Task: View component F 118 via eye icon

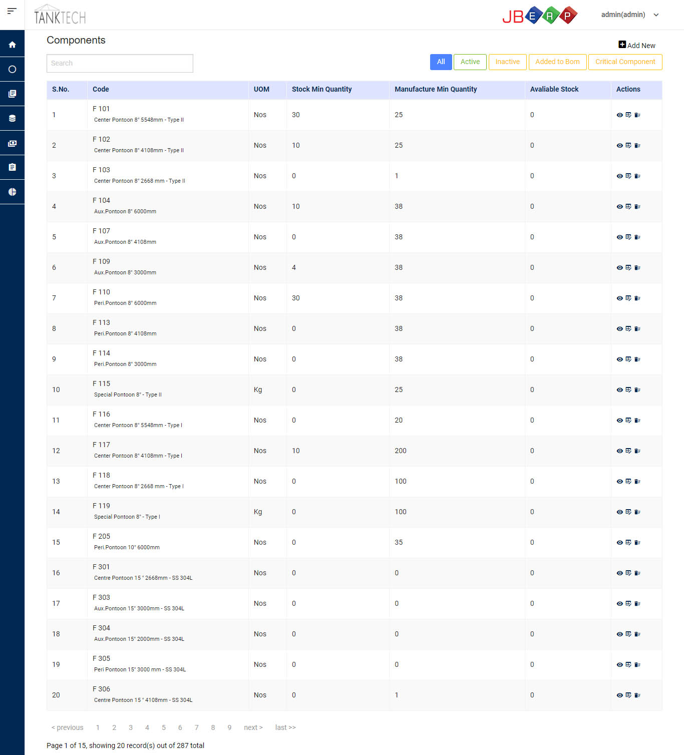Action: [x=620, y=481]
